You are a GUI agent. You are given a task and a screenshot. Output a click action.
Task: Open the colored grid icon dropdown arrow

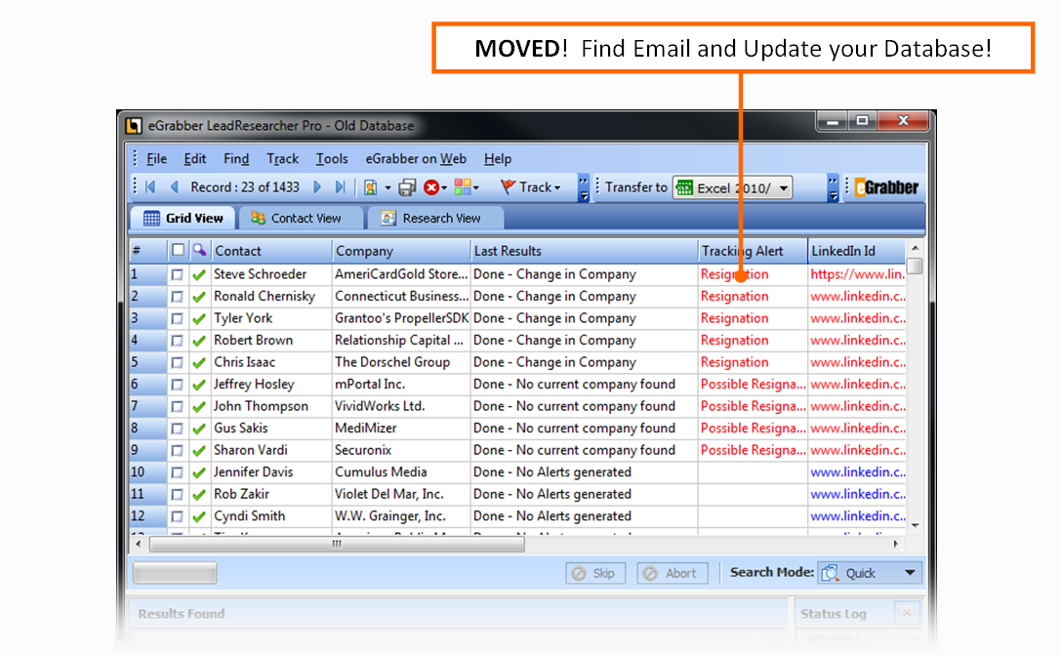(x=476, y=188)
